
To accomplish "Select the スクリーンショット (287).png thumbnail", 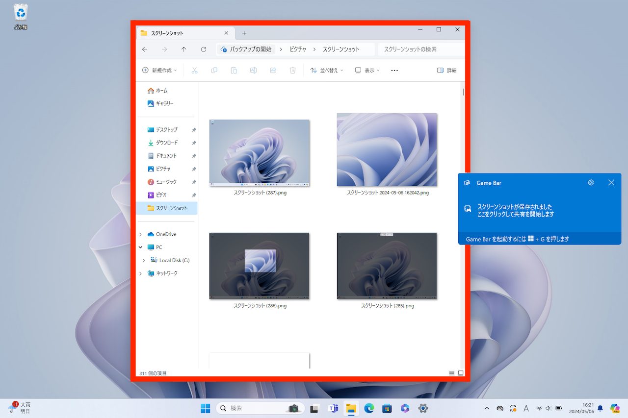I will coord(260,153).
